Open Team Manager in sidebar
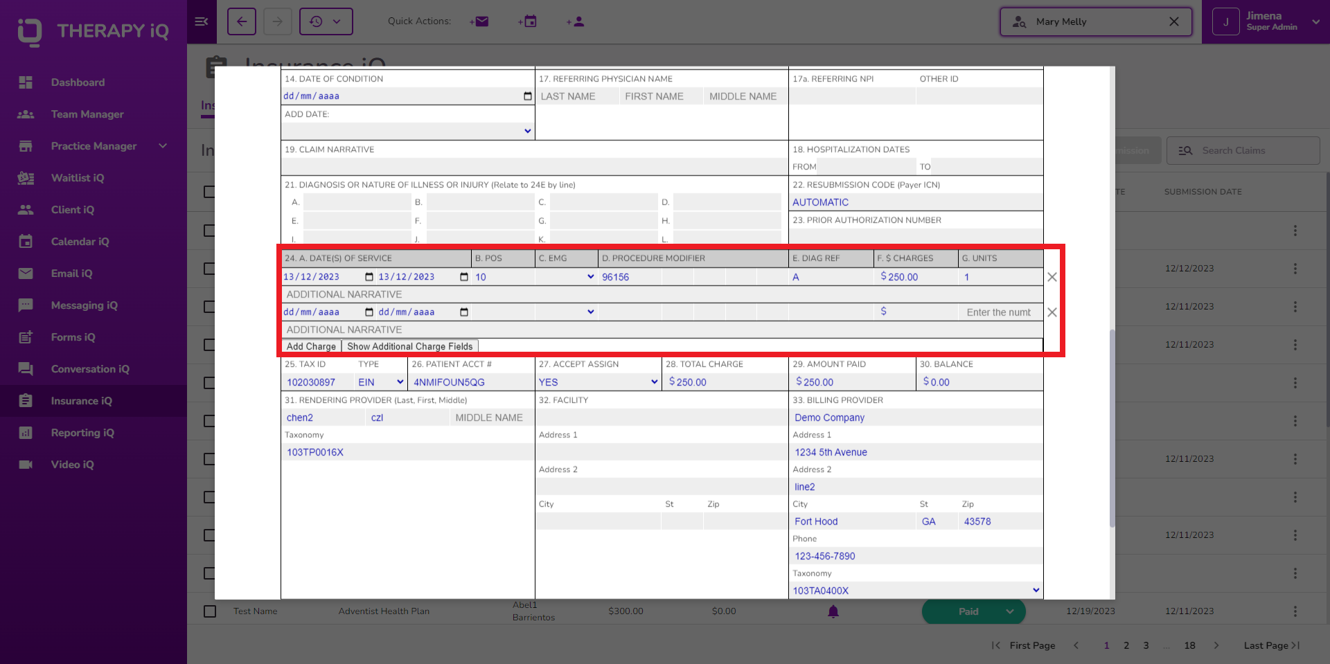 point(87,114)
